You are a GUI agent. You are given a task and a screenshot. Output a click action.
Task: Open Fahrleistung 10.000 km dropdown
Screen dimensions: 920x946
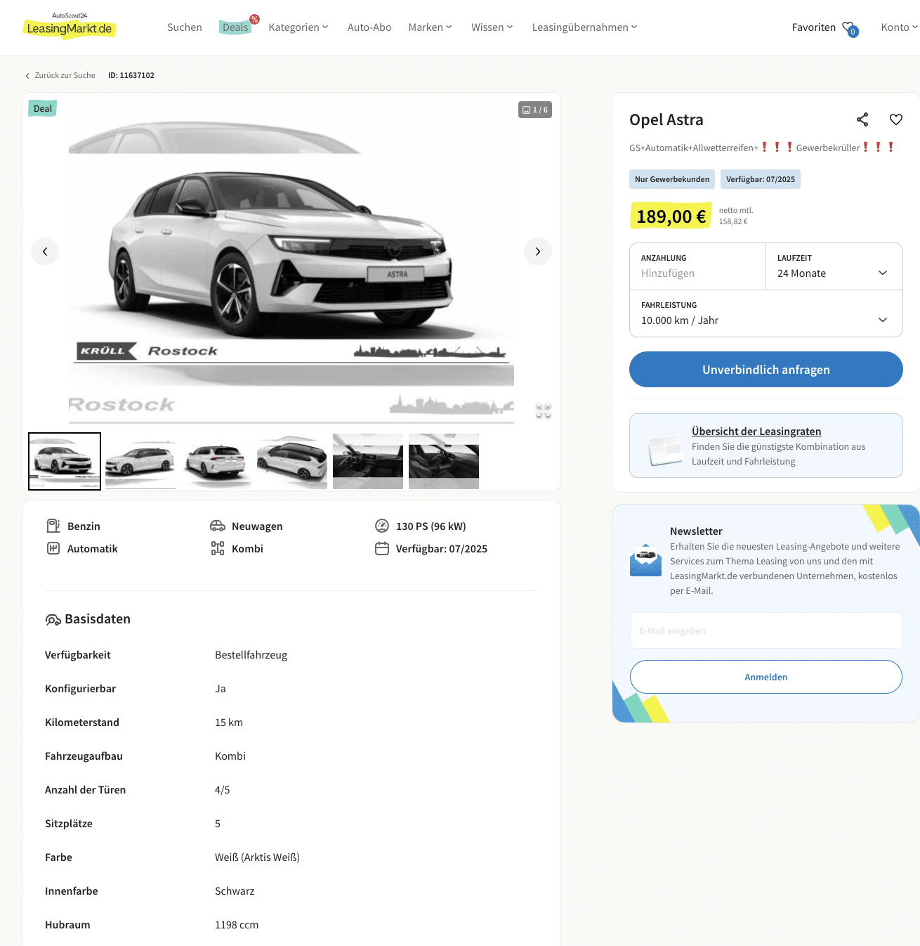(x=765, y=313)
